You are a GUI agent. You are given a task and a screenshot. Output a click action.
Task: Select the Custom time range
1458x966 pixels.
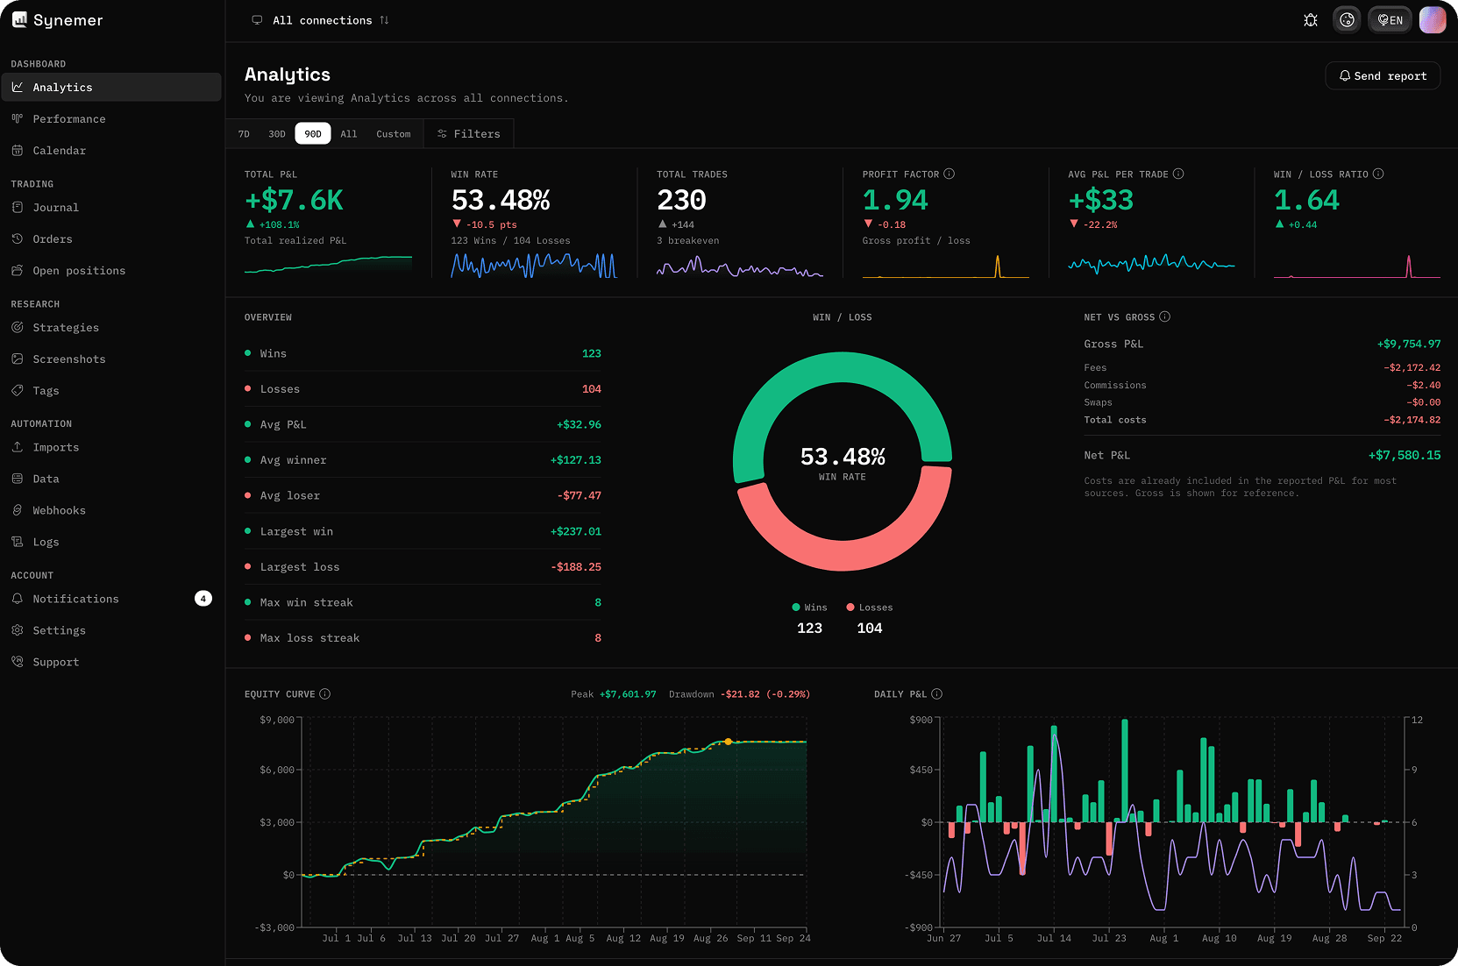coord(394,134)
